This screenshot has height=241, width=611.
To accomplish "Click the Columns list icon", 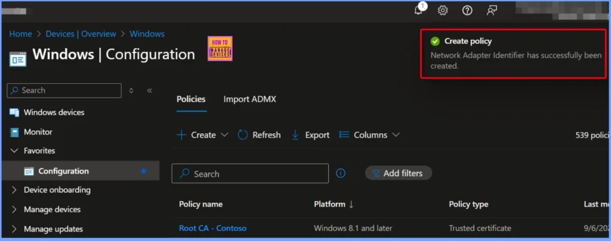I will [x=344, y=134].
